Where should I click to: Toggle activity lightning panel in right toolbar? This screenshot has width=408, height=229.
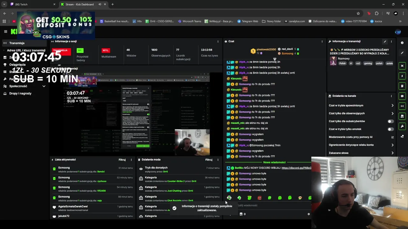click(x=402, y=76)
